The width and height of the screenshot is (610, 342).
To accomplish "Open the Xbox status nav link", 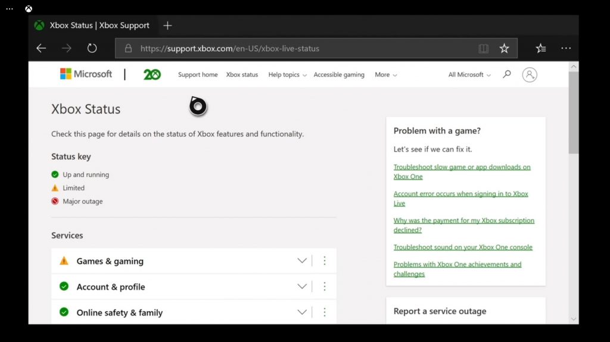I will [x=242, y=74].
